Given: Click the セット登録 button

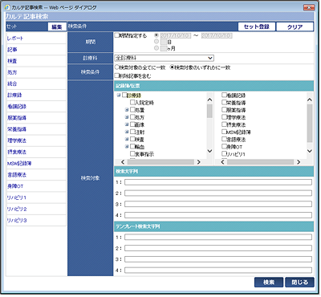Looking at the screenshot, I should [x=257, y=26].
